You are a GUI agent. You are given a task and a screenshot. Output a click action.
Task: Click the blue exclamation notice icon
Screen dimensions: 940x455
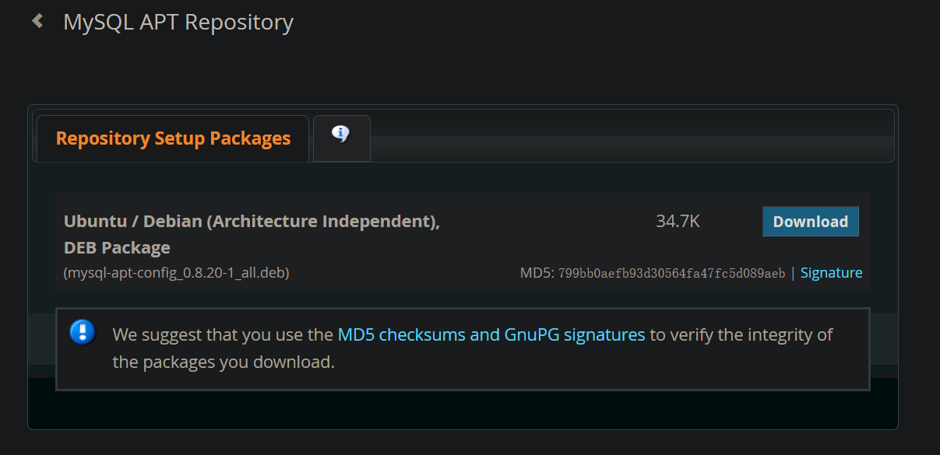(x=83, y=333)
